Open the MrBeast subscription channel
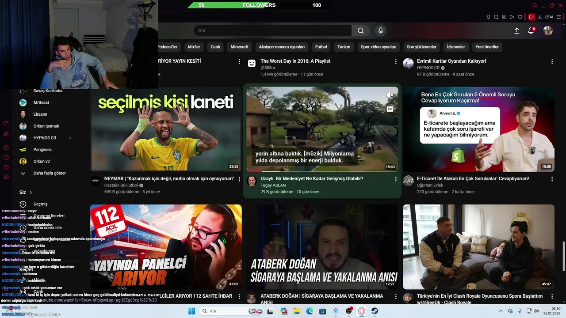This screenshot has height=318, width=566. pyautogui.click(x=41, y=102)
